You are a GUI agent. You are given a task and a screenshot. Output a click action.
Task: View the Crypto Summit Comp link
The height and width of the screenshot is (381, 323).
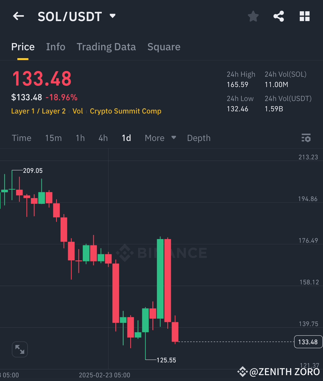coord(126,111)
